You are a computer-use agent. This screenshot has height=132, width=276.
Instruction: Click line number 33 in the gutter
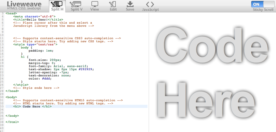[2, 107]
